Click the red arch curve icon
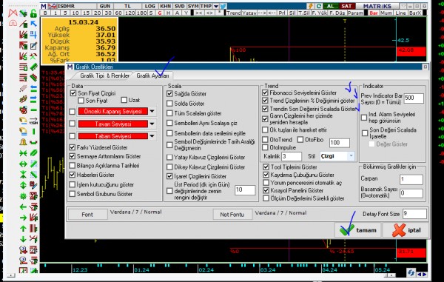Screen dimensions: 444x282 (x=13, y=23)
